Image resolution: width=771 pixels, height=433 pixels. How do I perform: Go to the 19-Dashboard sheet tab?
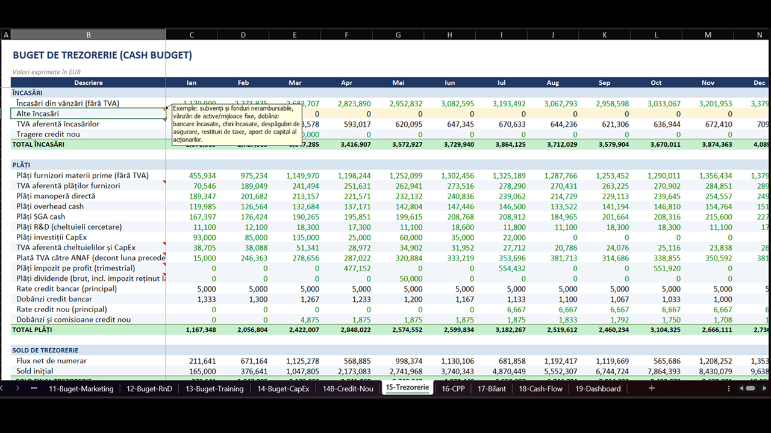(598, 388)
